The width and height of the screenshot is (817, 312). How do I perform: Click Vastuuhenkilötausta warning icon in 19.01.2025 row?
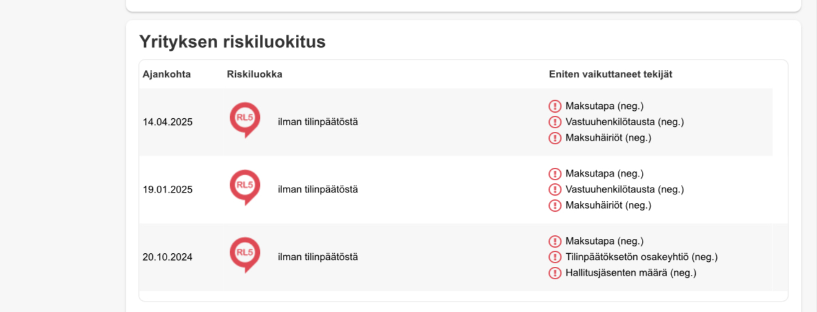pyautogui.click(x=555, y=189)
